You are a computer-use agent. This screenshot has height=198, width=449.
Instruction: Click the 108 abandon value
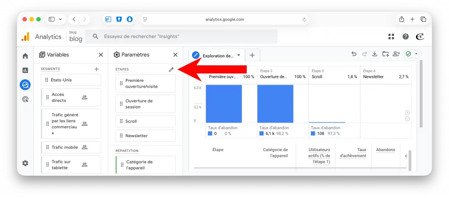321,133
